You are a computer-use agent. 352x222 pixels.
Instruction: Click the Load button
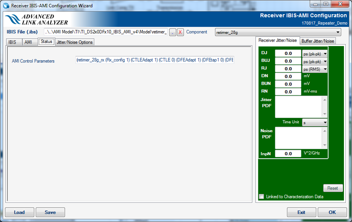(x=20, y=212)
